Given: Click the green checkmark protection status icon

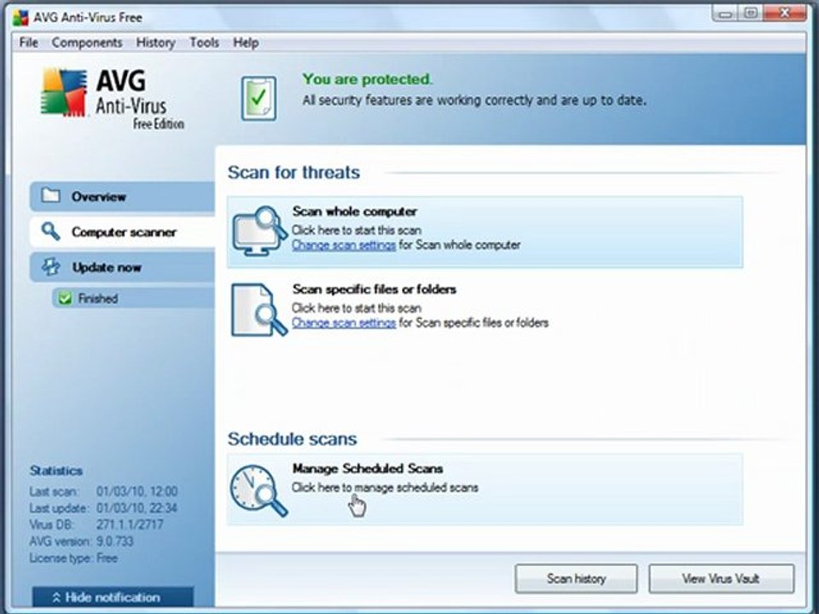Looking at the screenshot, I should click(258, 98).
